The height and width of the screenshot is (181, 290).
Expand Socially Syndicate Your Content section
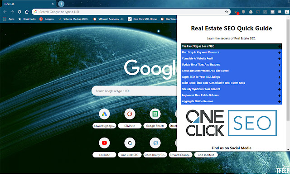click(x=231, y=89)
